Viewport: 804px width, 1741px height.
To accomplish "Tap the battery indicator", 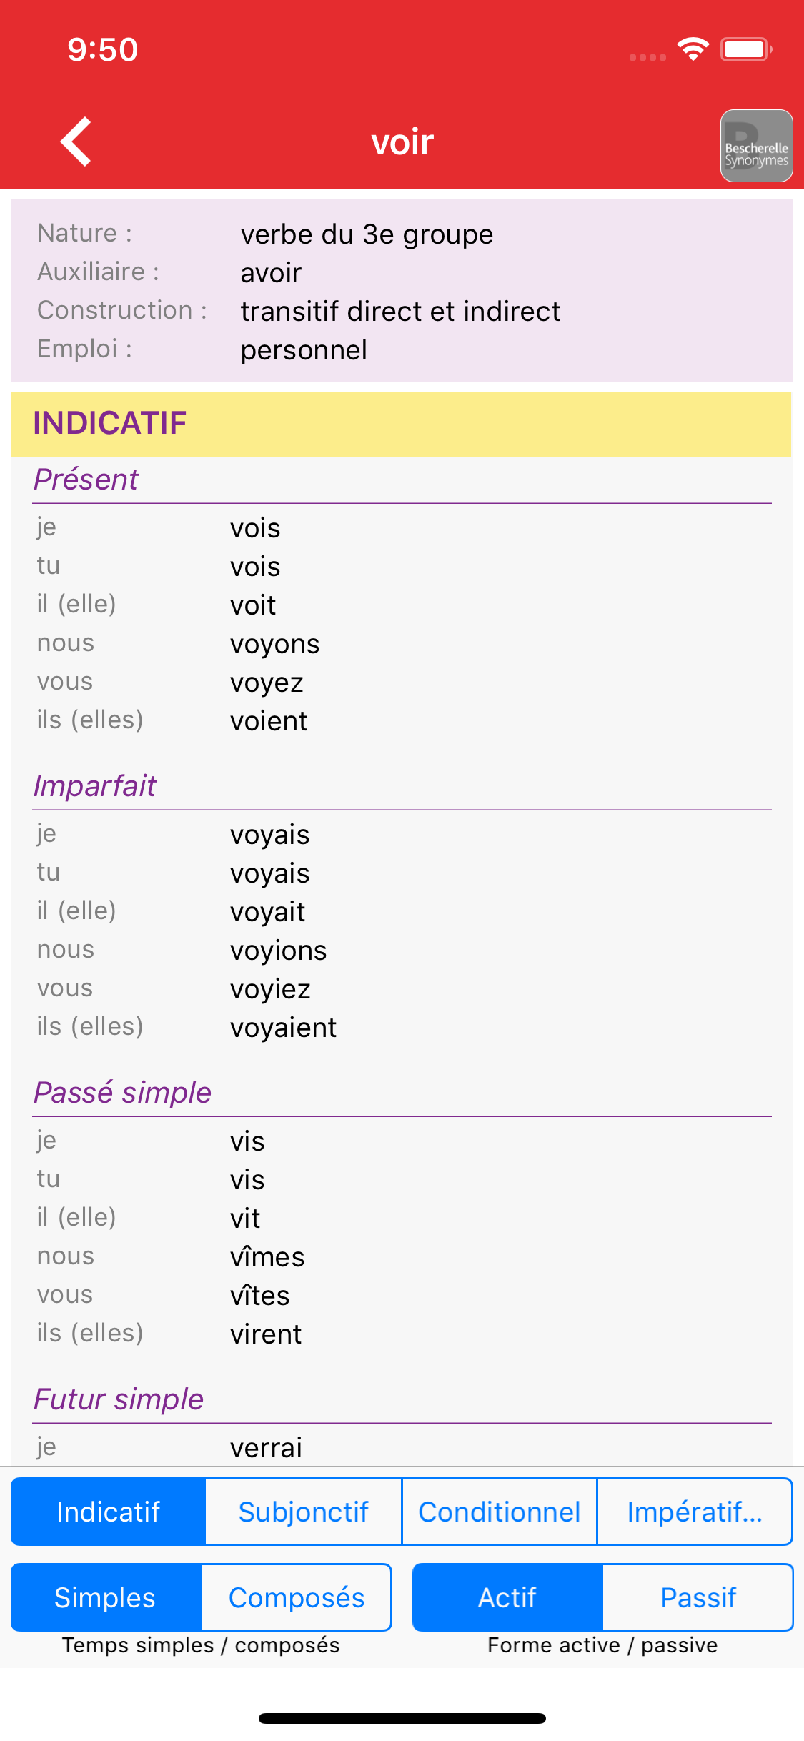I will pos(745,48).
